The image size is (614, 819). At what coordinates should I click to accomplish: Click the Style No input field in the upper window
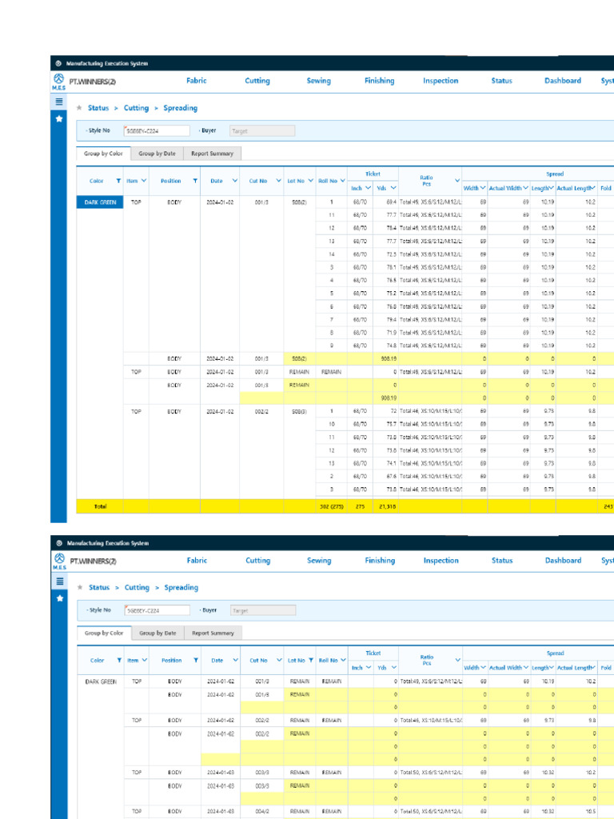(157, 130)
